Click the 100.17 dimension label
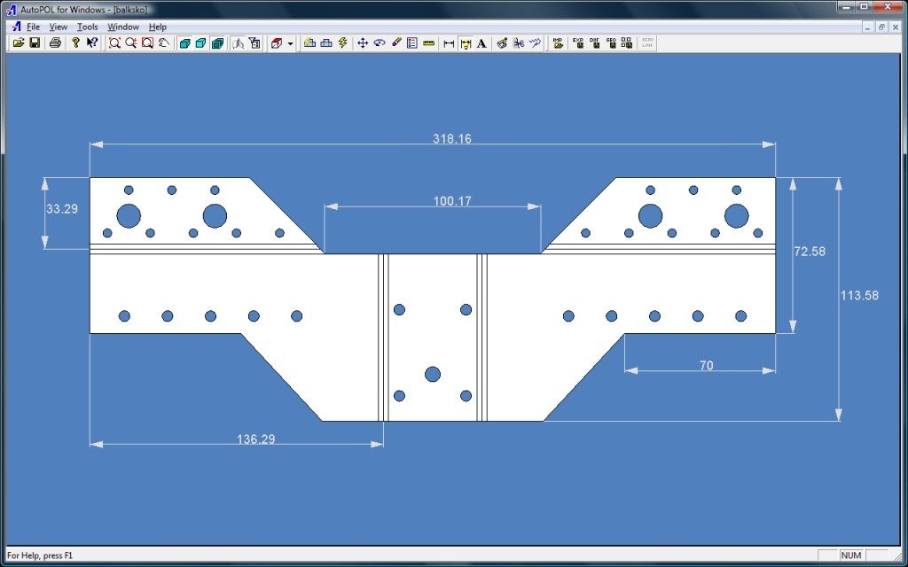 pyautogui.click(x=452, y=201)
